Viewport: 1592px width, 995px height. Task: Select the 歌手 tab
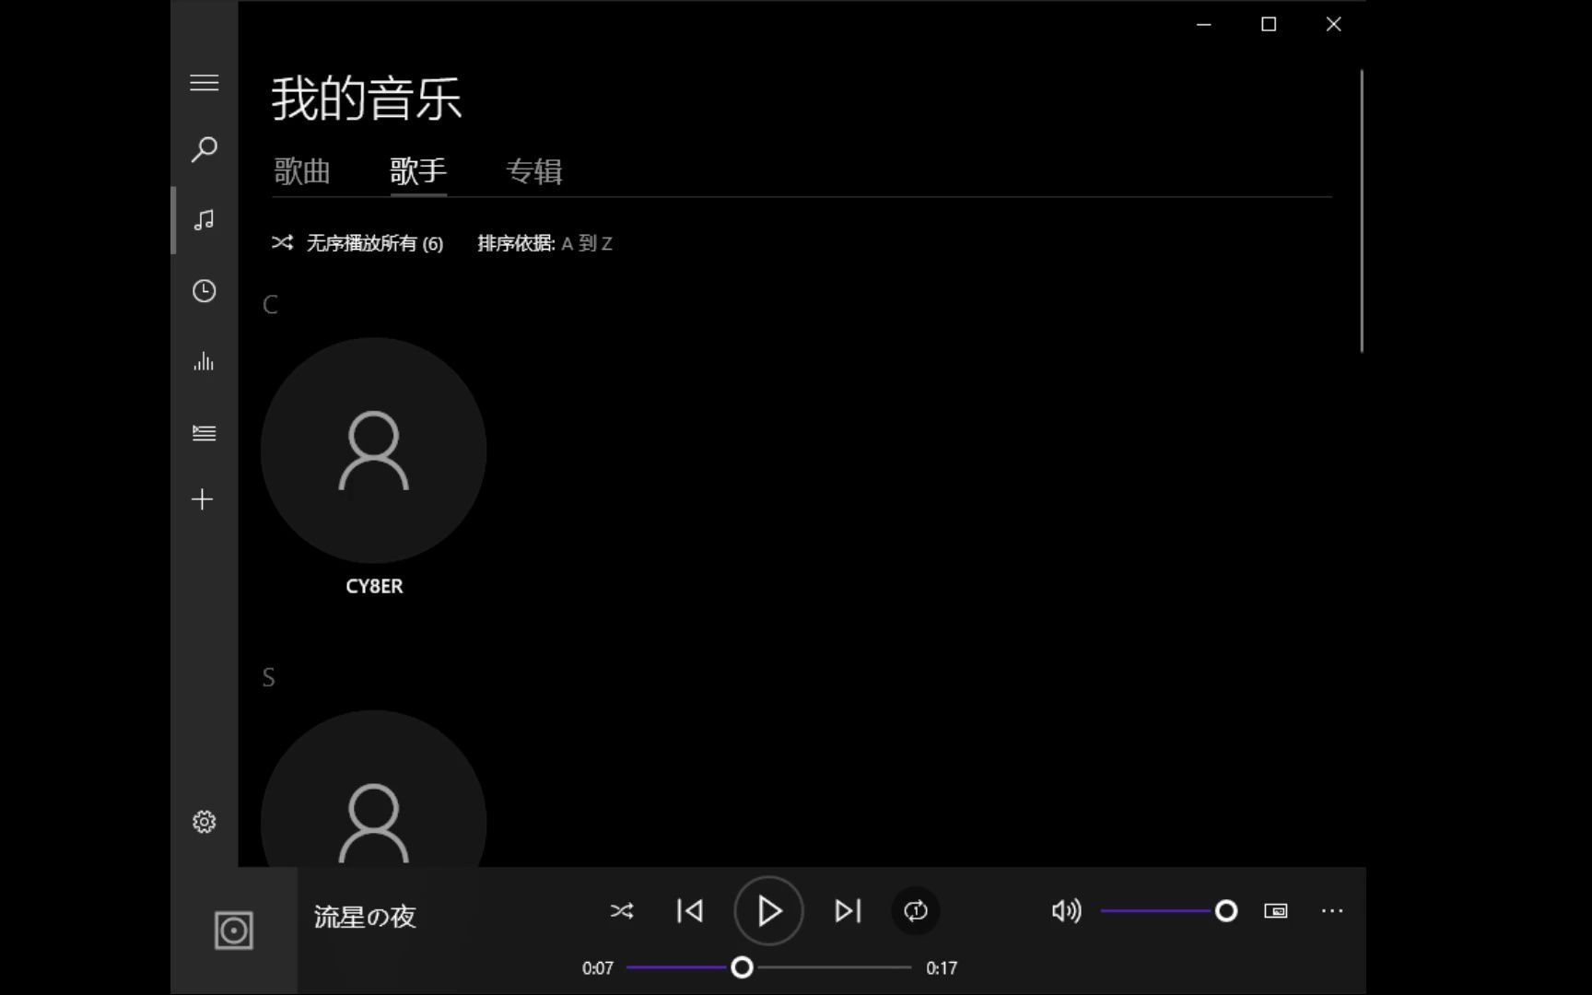point(418,171)
